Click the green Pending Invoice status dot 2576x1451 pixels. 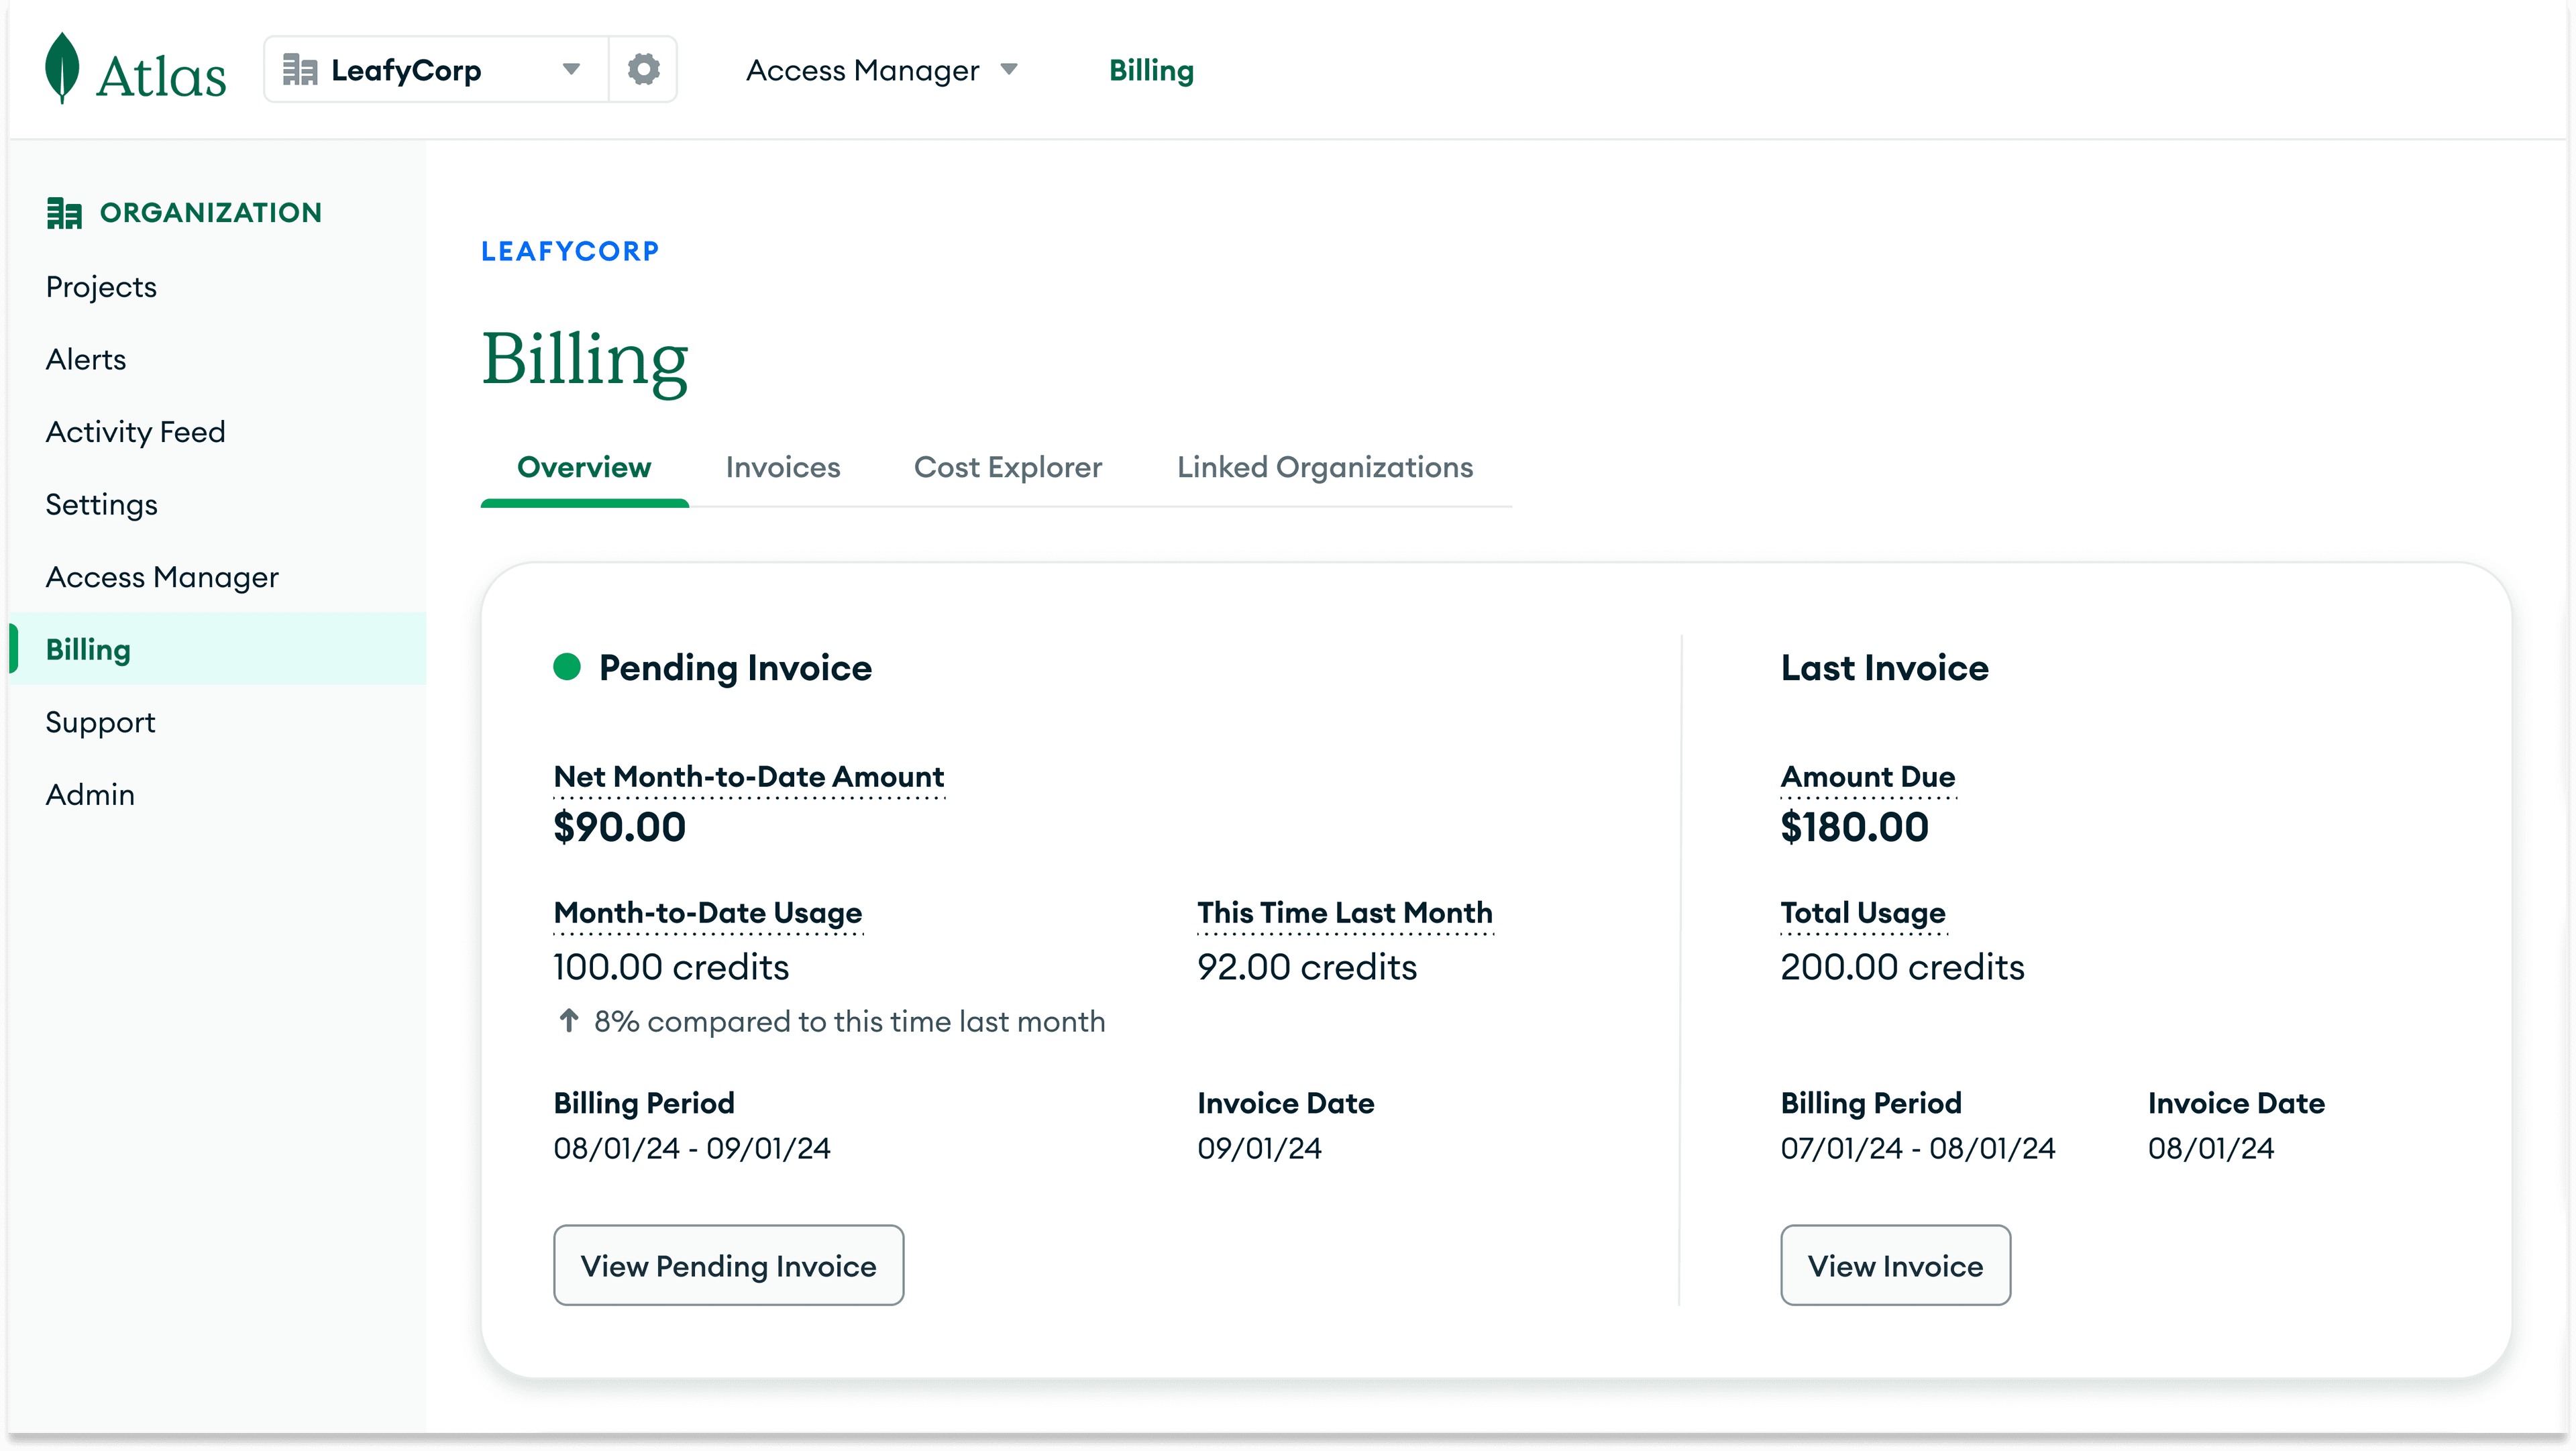click(x=567, y=667)
